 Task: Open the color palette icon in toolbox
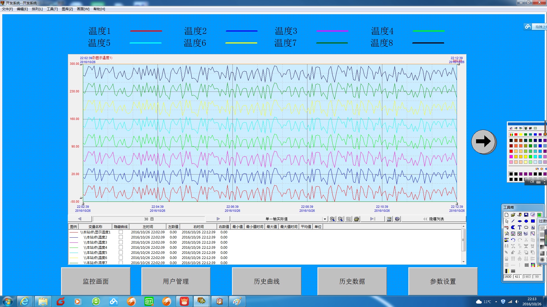click(x=533, y=265)
